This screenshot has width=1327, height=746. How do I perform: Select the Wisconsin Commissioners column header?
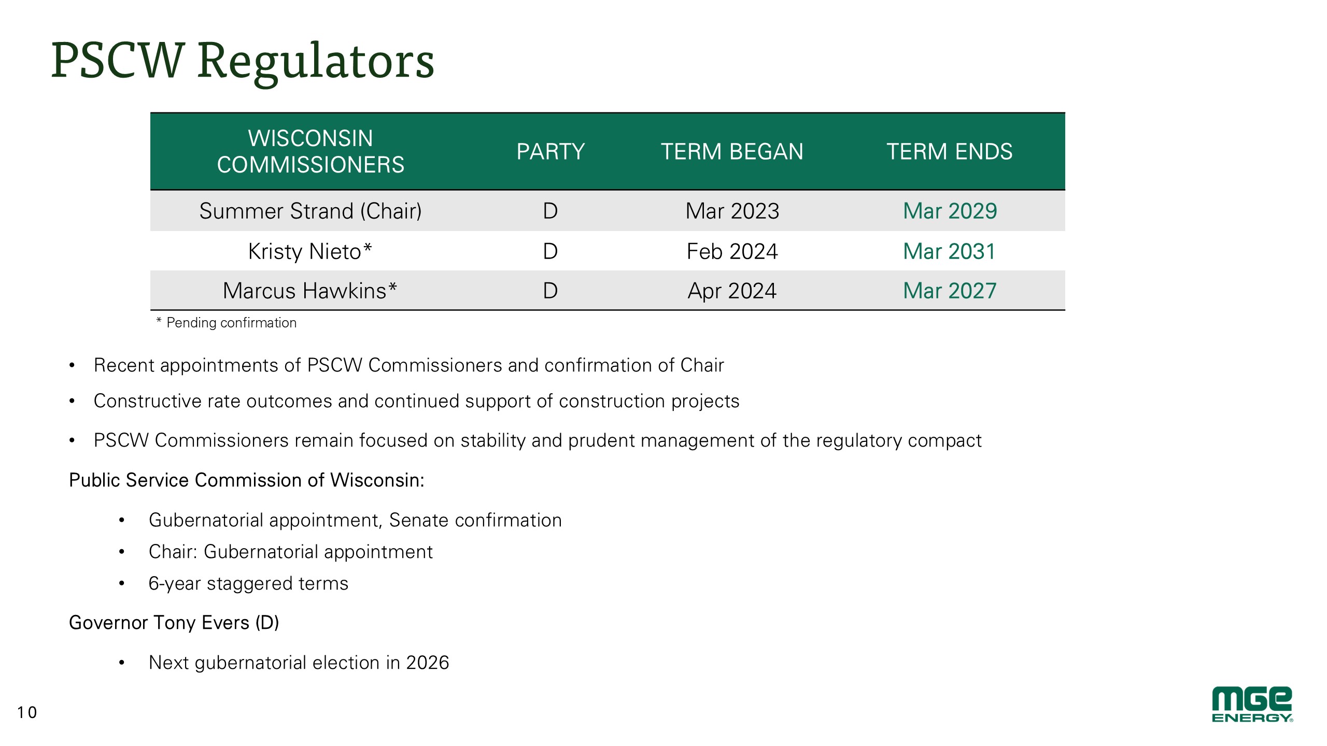click(x=310, y=151)
